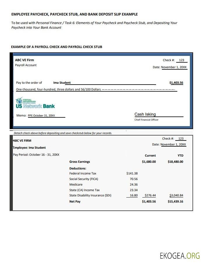Click the Cash Isking signature

145,114
